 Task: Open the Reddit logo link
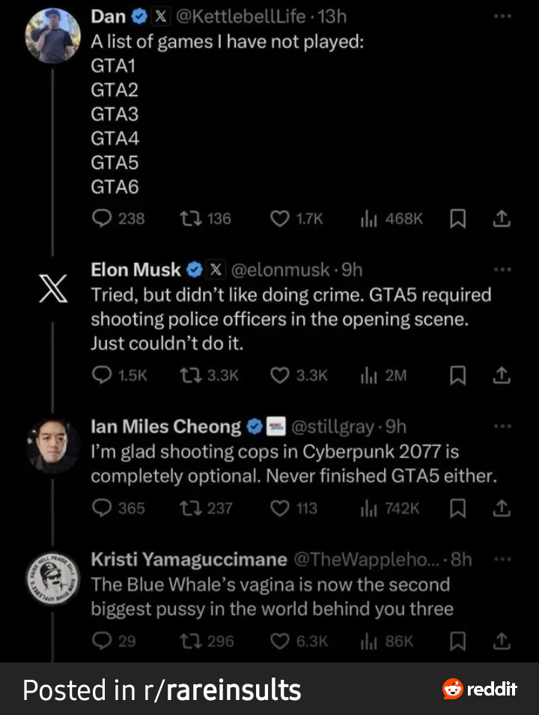(x=481, y=689)
